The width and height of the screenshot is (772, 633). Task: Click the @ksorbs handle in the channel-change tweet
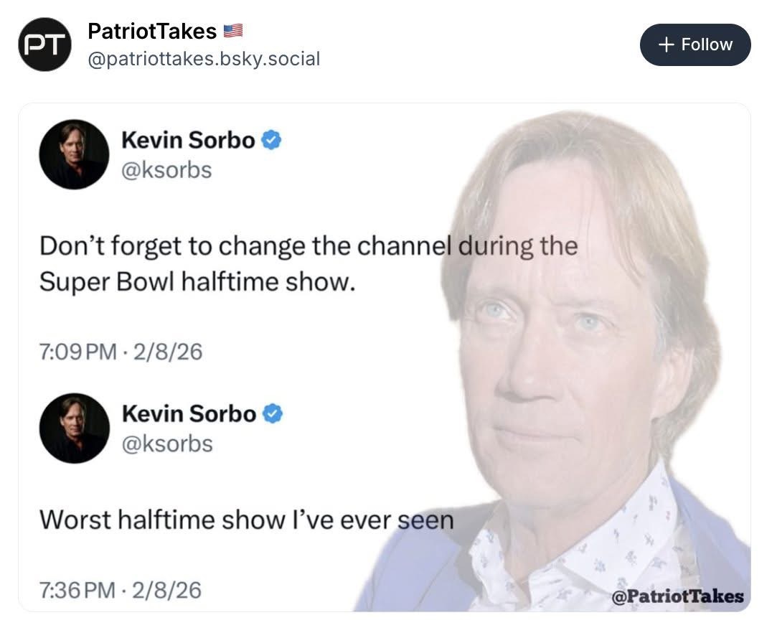(166, 170)
